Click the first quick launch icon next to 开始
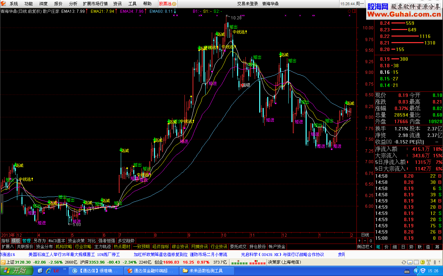The width and height of the screenshot is (443, 276). click(41, 271)
